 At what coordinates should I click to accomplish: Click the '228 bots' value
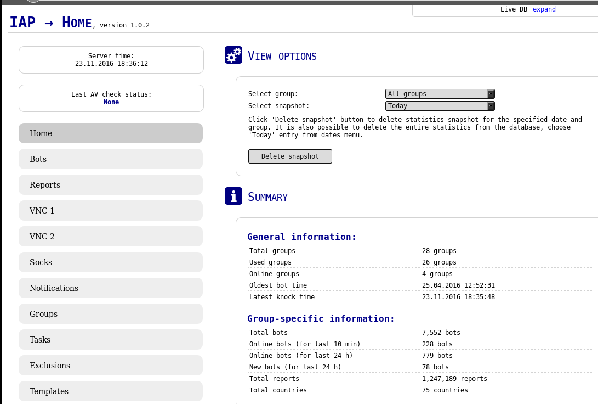point(437,344)
